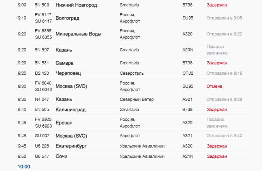262x171 pixels.
Task: Click the Северсталь airline name
Action: click(132, 73)
